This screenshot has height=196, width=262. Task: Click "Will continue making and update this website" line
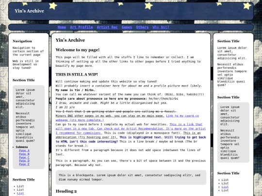coord(106,81)
